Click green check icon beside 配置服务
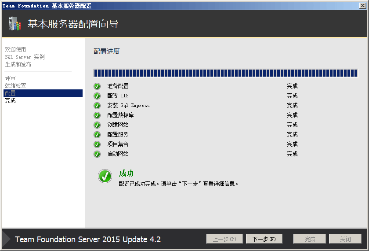 pyautogui.click(x=97, y=135)
